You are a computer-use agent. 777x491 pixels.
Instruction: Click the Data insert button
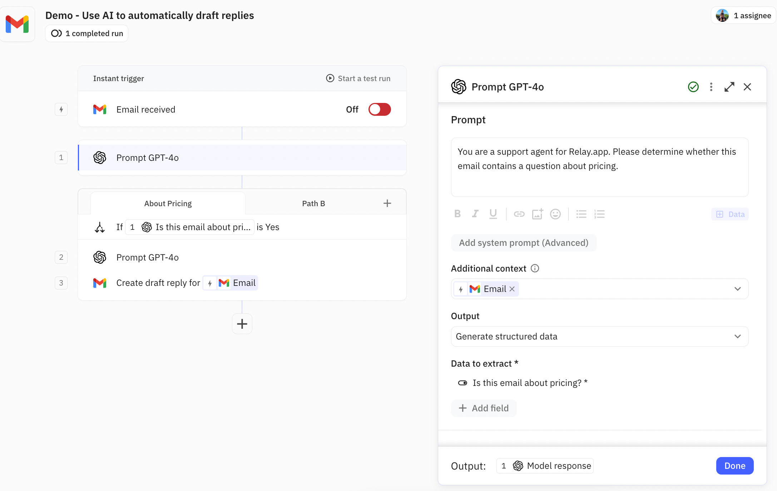(730, 214)
